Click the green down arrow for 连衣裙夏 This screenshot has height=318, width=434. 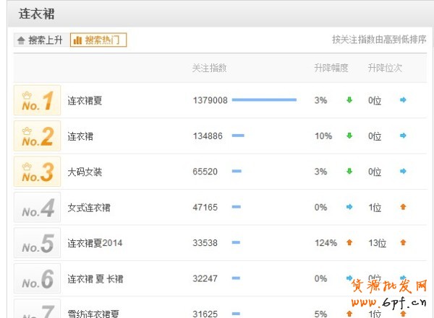349,100
